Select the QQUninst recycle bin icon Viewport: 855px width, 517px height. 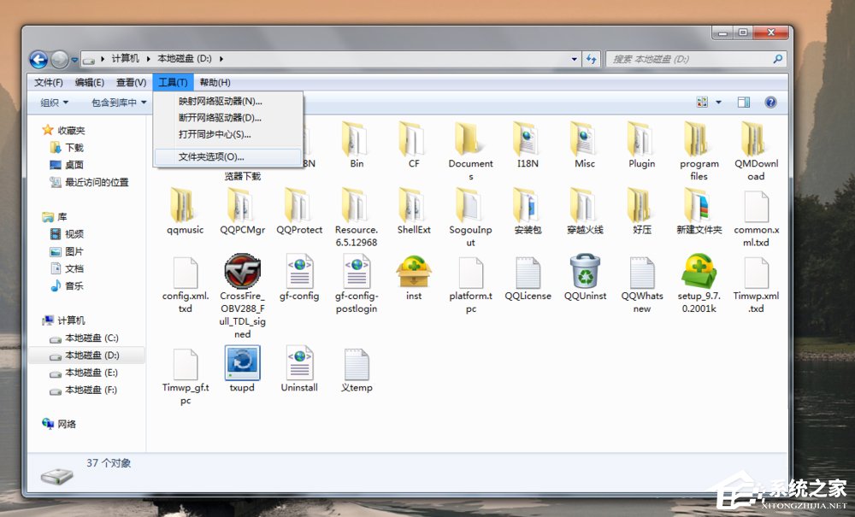[x=585, y=273]
